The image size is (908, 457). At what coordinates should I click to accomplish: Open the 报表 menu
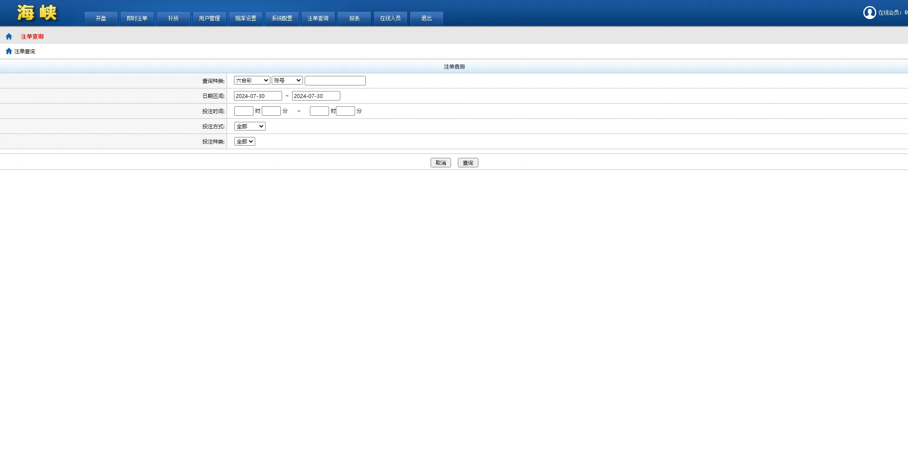(354, 18)
